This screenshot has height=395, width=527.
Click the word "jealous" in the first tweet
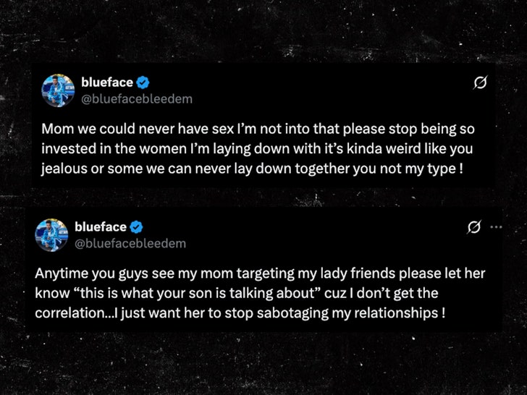click(x=63, y=168)
